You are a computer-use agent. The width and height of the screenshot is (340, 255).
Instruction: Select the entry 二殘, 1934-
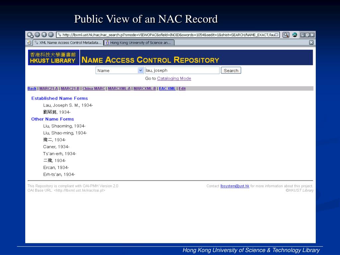[54, 161]
